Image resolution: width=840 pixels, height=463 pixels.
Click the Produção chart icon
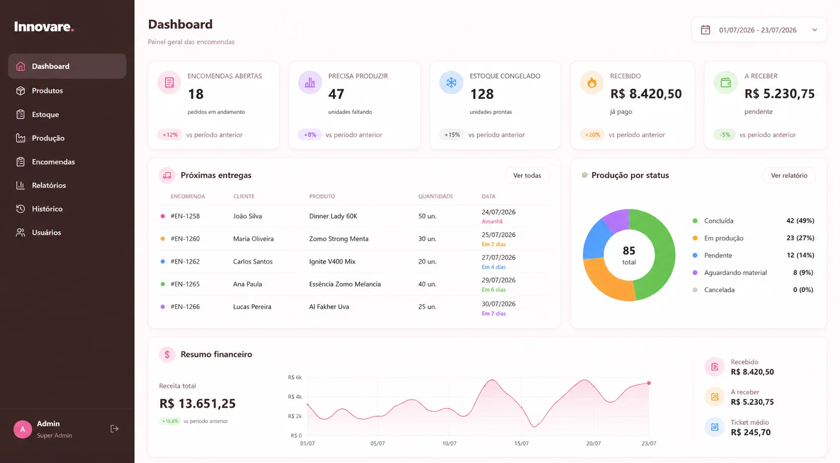pyautogui.click(x=20, y=138)
